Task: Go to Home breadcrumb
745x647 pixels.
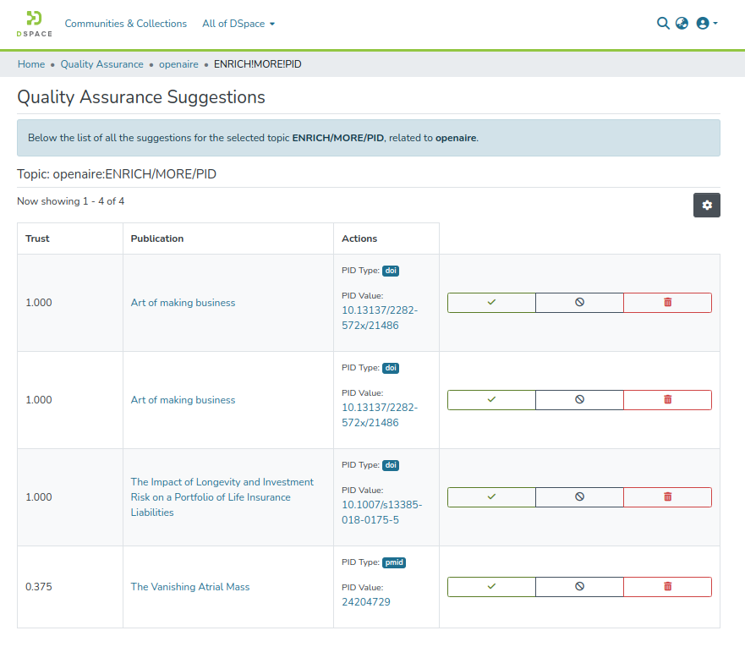Action: click(x=31, y=64)
